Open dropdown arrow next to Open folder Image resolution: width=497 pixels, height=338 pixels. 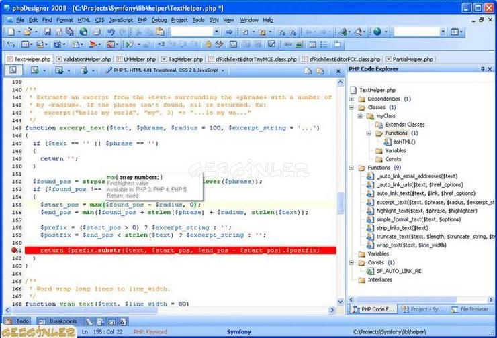36,32
